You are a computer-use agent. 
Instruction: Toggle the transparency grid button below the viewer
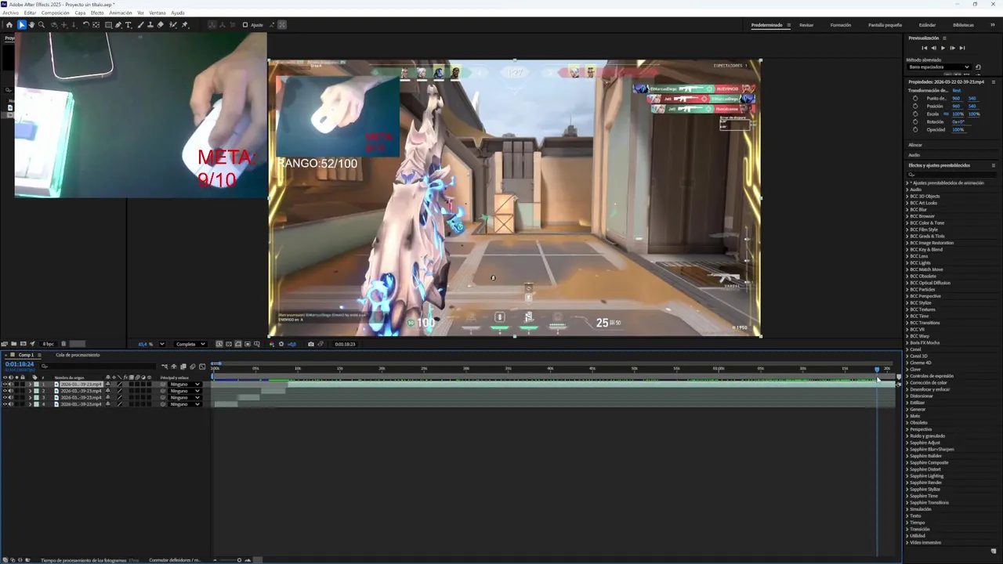point(229,344)
